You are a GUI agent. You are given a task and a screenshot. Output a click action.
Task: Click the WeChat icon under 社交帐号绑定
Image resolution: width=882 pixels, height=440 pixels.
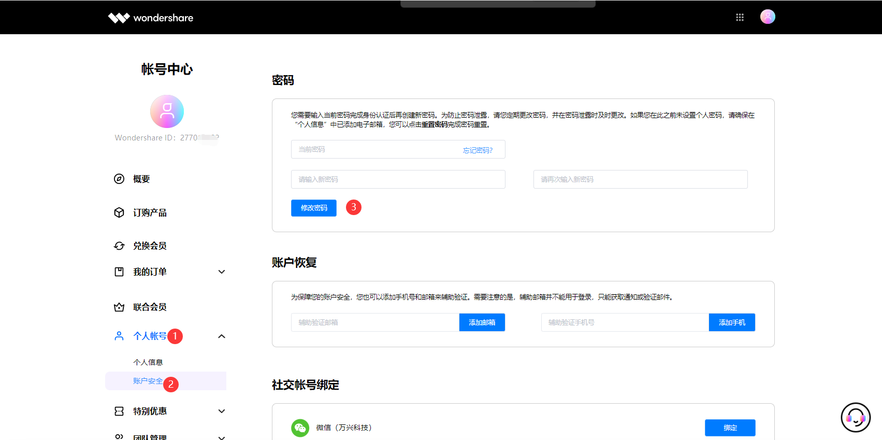point(300,428)
